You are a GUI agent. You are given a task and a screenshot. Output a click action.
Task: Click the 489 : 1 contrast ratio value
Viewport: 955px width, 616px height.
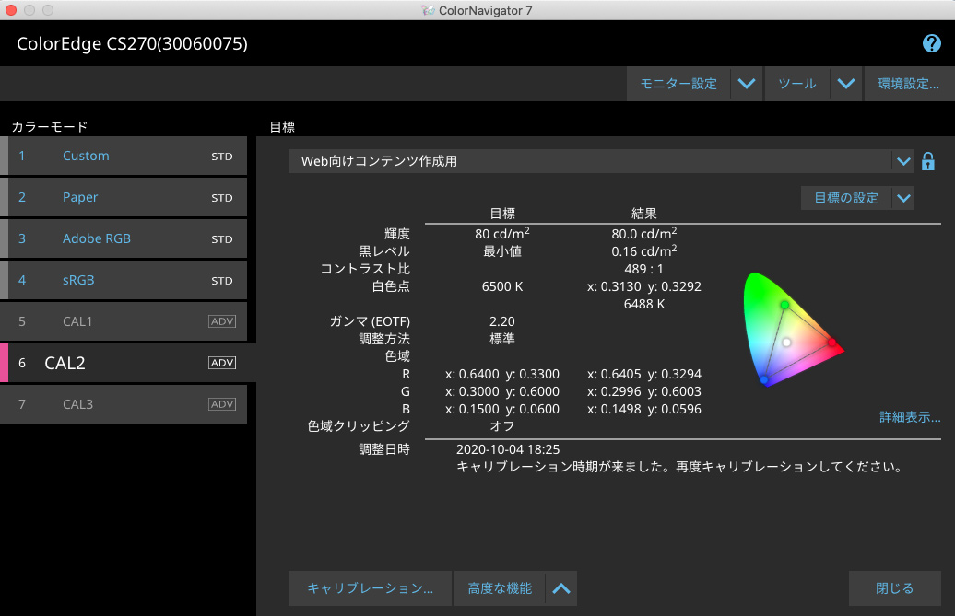(643, 269)
